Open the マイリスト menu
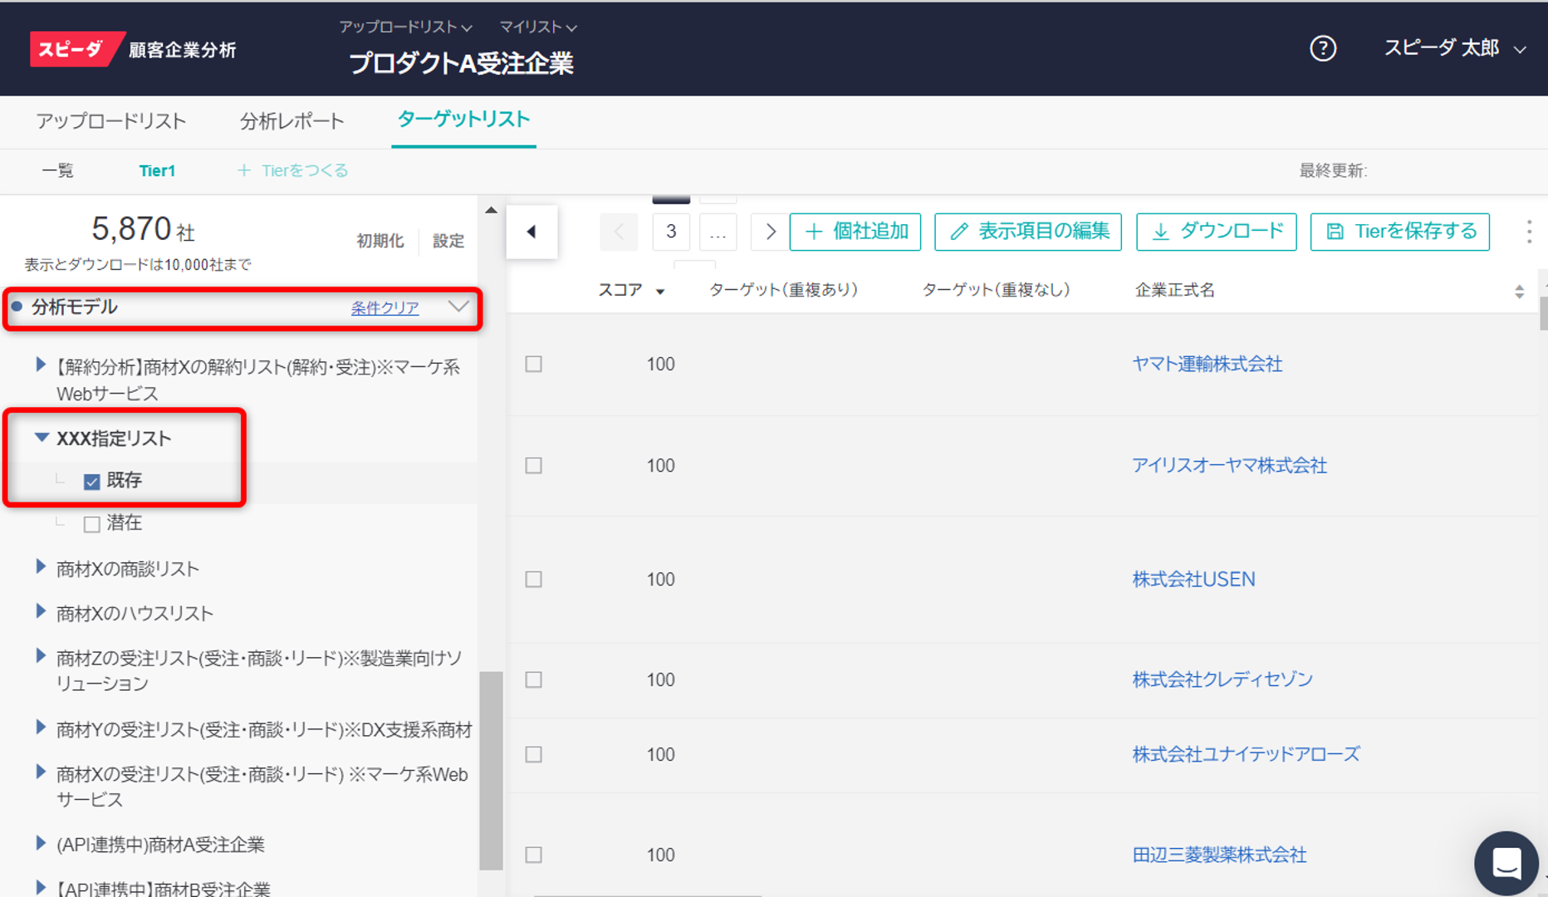 pyautogui.click(x=537, y=27)
